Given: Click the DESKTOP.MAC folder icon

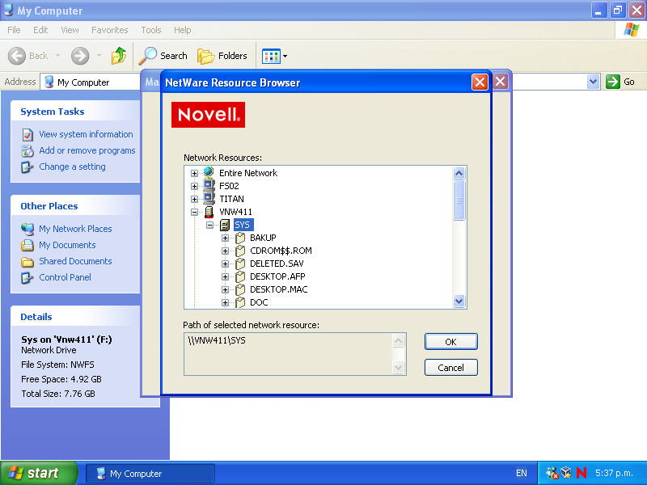Looking at the screenshot, I should 240,289.
